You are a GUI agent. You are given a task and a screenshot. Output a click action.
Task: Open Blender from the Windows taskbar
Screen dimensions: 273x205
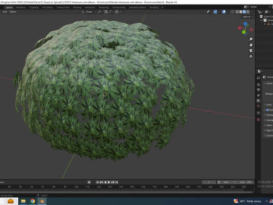pos(42,201)
